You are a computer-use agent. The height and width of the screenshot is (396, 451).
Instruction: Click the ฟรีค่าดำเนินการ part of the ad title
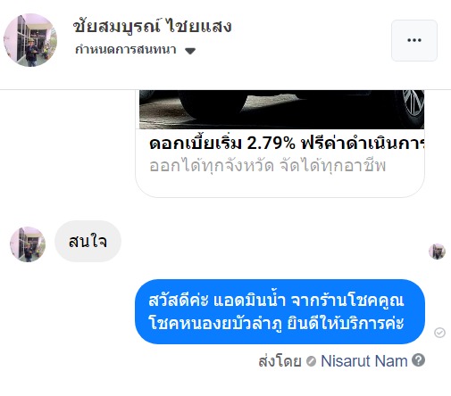pos(363,144)
